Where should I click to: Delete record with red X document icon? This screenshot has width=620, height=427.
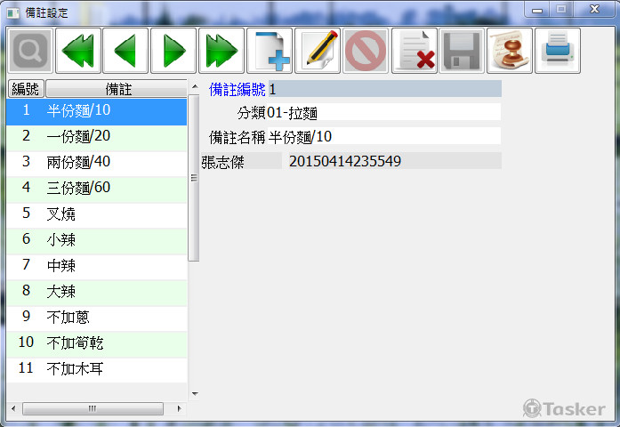[414, 51]
